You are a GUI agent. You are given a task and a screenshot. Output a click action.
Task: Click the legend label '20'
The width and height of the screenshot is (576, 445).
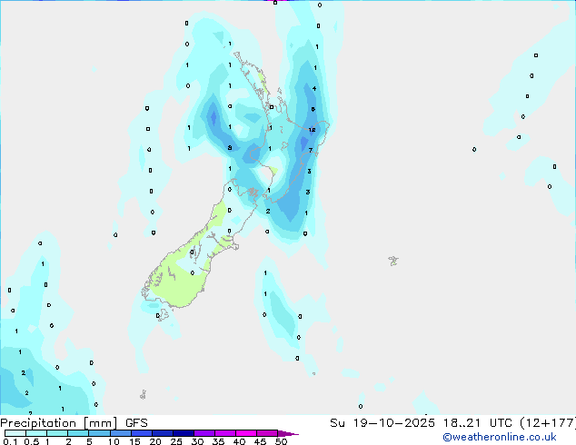pos(155,441)
